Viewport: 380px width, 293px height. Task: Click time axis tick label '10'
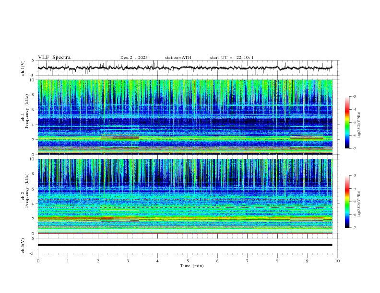pos(337,261)
